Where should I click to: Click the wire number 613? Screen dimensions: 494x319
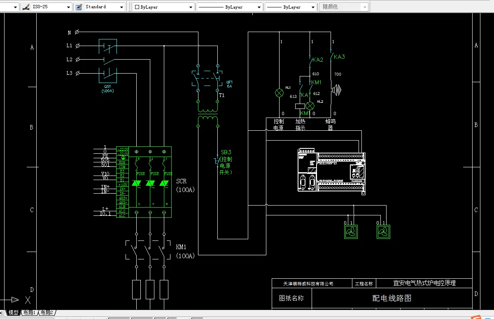(293, 97)
